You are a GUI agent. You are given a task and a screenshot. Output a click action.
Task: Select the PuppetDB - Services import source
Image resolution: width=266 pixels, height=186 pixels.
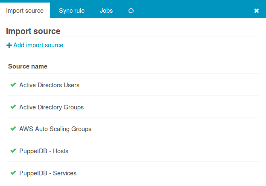48,173
